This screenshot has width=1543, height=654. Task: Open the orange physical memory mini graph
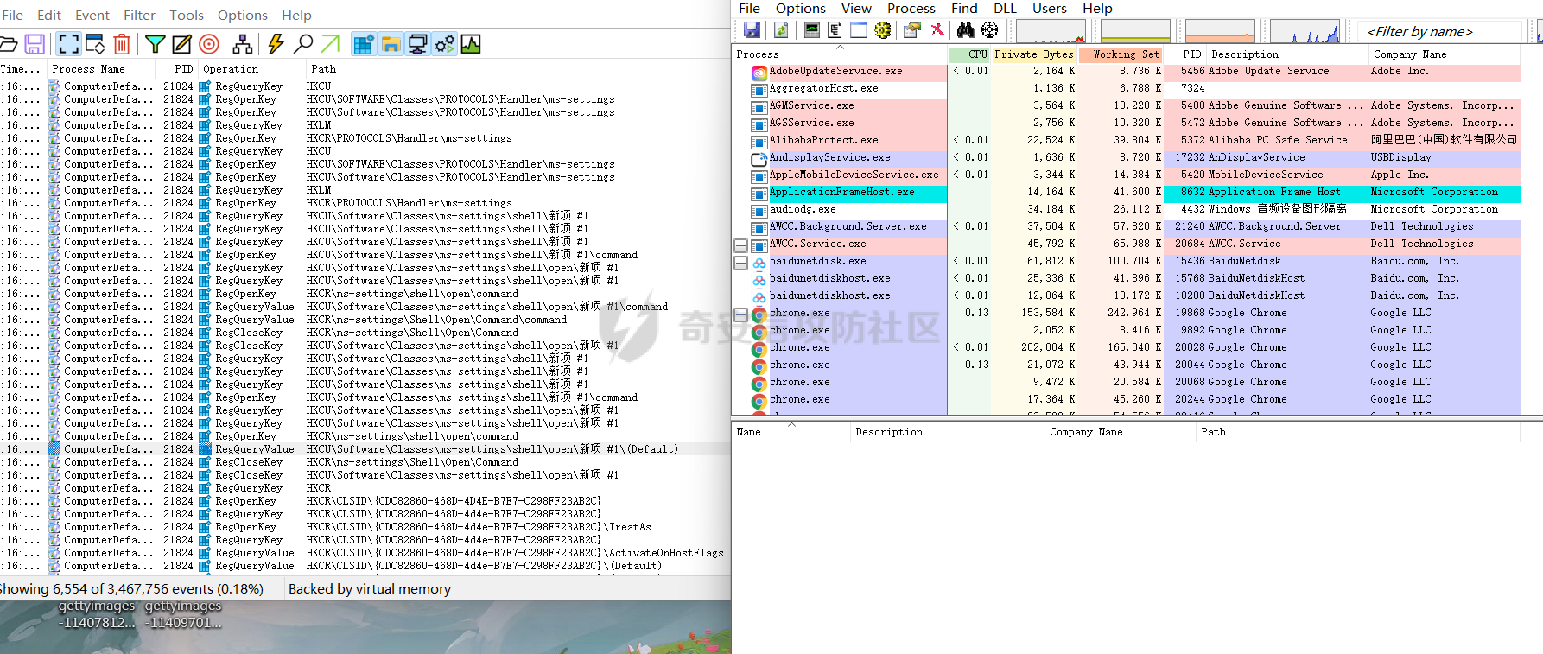(1220, 31)
